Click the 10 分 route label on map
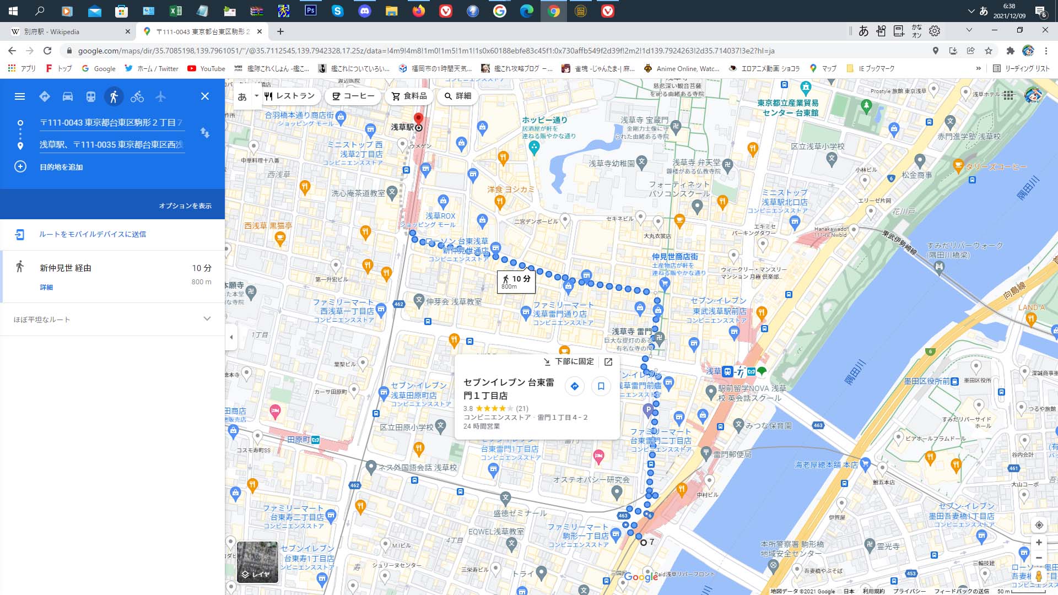 point(516,282)
